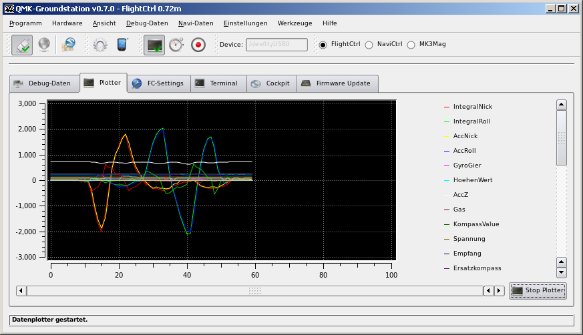Click the Device input field

[277, 45]
